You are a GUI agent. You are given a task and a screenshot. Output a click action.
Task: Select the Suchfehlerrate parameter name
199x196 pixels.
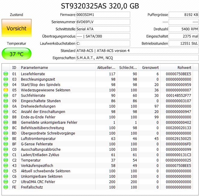click(x=33, y=96)
